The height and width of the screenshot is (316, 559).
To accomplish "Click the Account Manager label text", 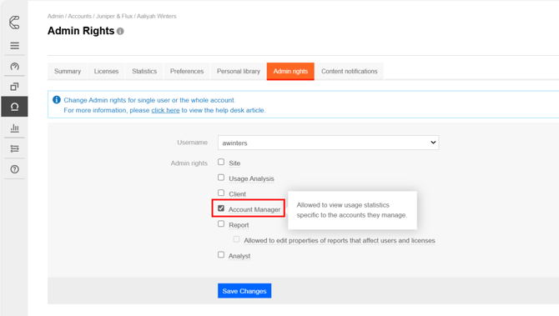I will [x=254, y=209].
